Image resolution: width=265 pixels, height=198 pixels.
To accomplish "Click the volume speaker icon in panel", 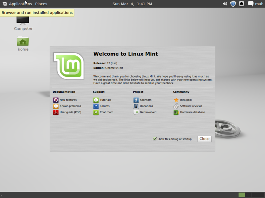I will pos(225,4).
